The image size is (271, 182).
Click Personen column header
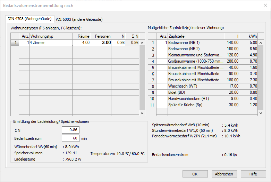click(x=101, y=36)
